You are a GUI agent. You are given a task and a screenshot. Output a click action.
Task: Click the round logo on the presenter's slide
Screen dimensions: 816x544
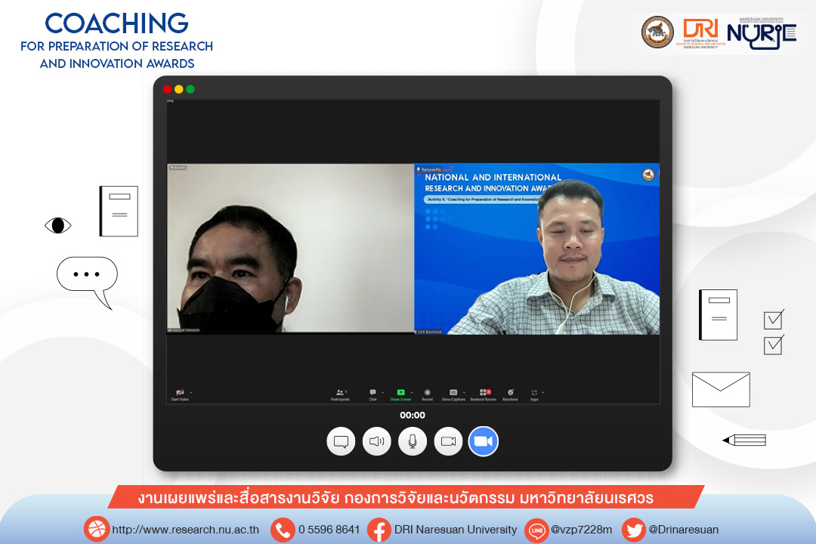[x=648, y=175]
